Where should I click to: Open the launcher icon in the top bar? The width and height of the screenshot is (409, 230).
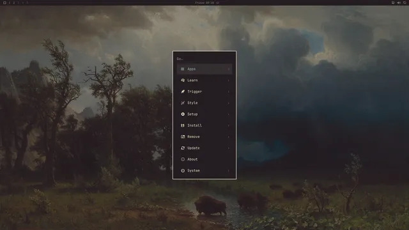tap(4, 3)
